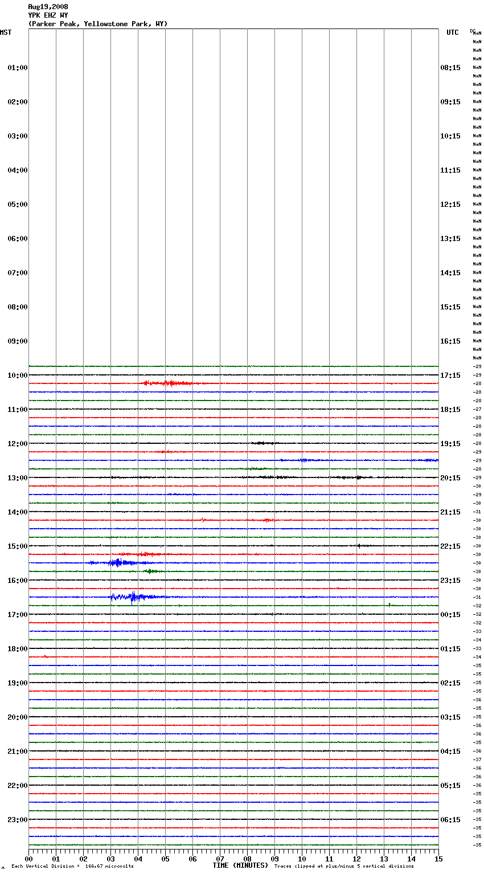The width and height of the screenshot is (484, 874).
Task: Select the 00:15 UTC time label
Action: click(x=450, y=615)
